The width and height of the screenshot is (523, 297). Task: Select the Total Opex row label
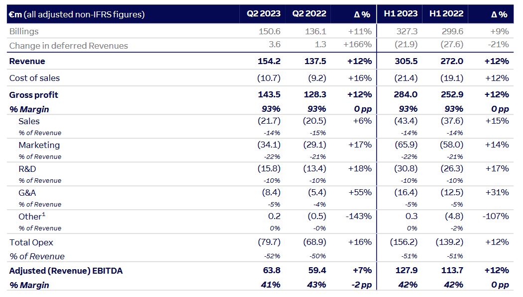tap(31, 242)
